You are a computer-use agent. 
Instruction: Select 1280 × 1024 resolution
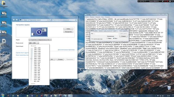click(x=37, y=69)
